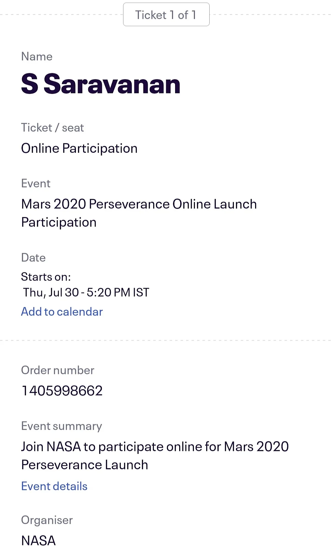Click the Name field label
This screenshot has height=557, width=331.
(x=37, y=56)
